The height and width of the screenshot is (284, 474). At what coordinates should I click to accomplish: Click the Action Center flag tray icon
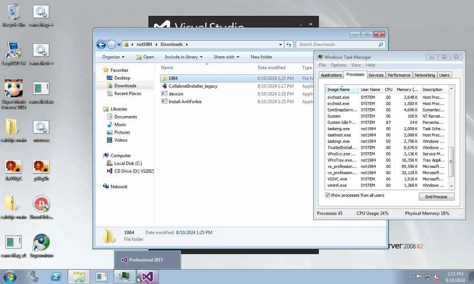[x=418, y=277]
